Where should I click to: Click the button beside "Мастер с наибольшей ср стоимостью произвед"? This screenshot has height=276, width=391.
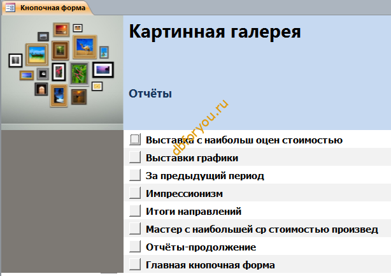coord(135,229)
